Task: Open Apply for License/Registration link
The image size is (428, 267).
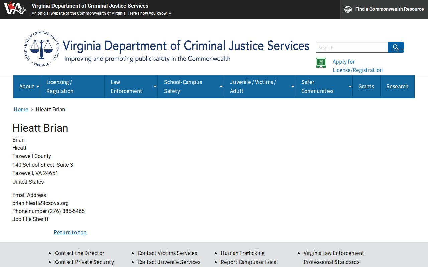Action: point(357,66)
